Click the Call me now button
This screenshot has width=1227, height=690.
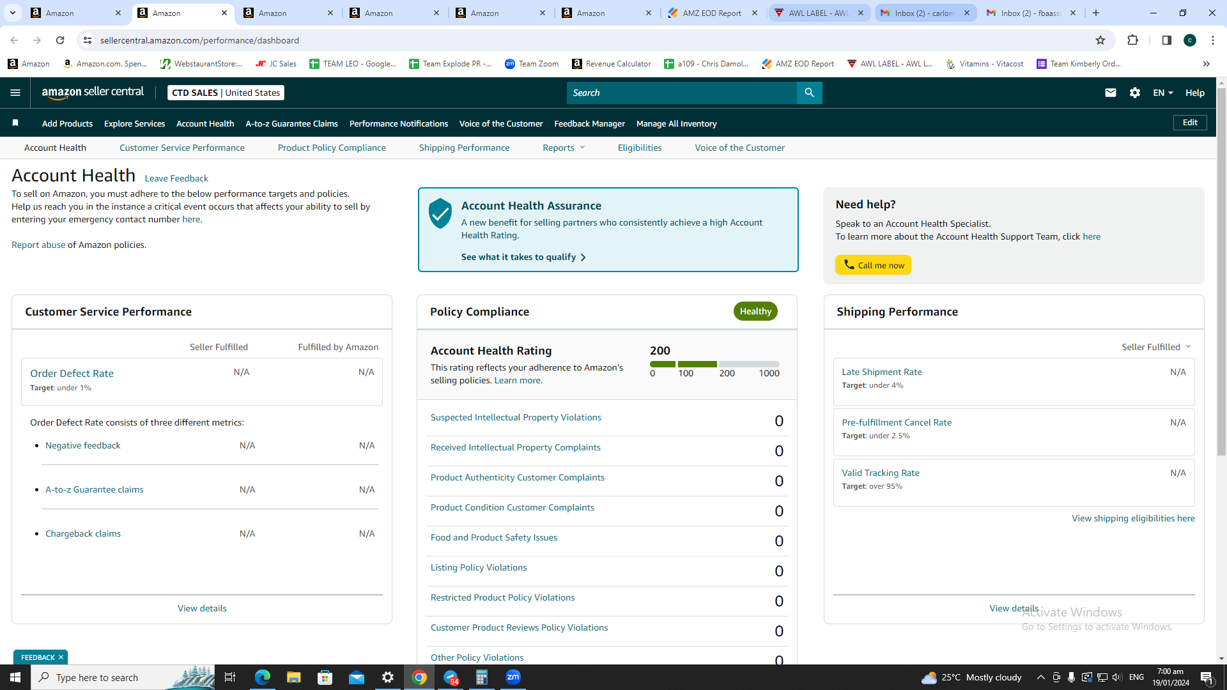coord(873,265)
